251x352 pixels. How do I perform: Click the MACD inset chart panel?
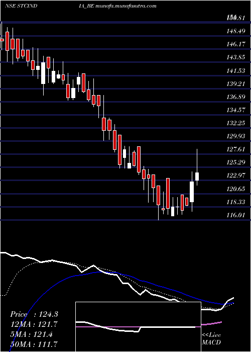coord(138,327)
